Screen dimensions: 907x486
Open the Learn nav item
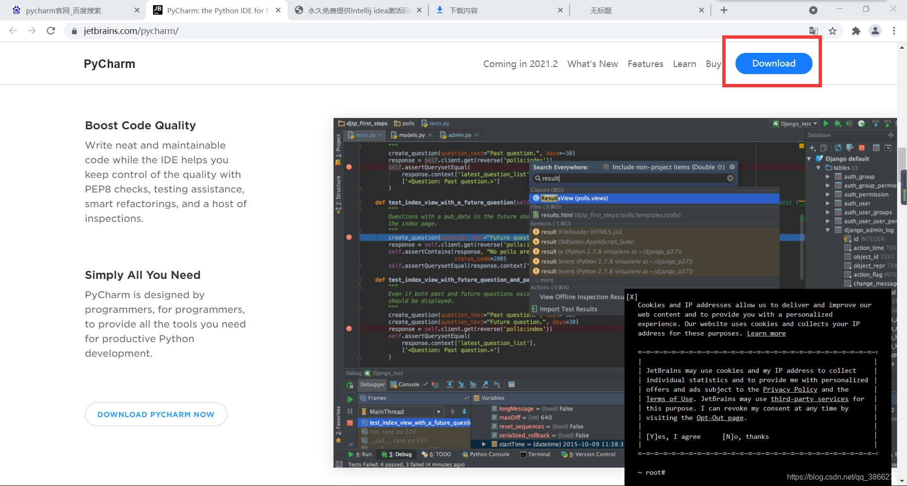coord(685,64)
